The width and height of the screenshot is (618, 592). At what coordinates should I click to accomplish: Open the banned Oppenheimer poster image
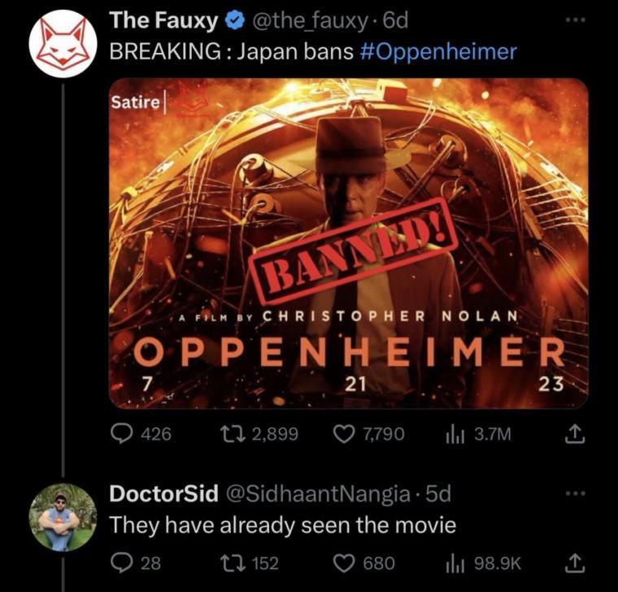point(349,242)
